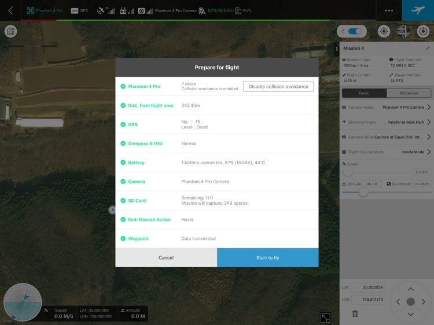Select the Battery checklist row
Image resolution: width=434 pixels, height=325 pixels.
(217, 162)
